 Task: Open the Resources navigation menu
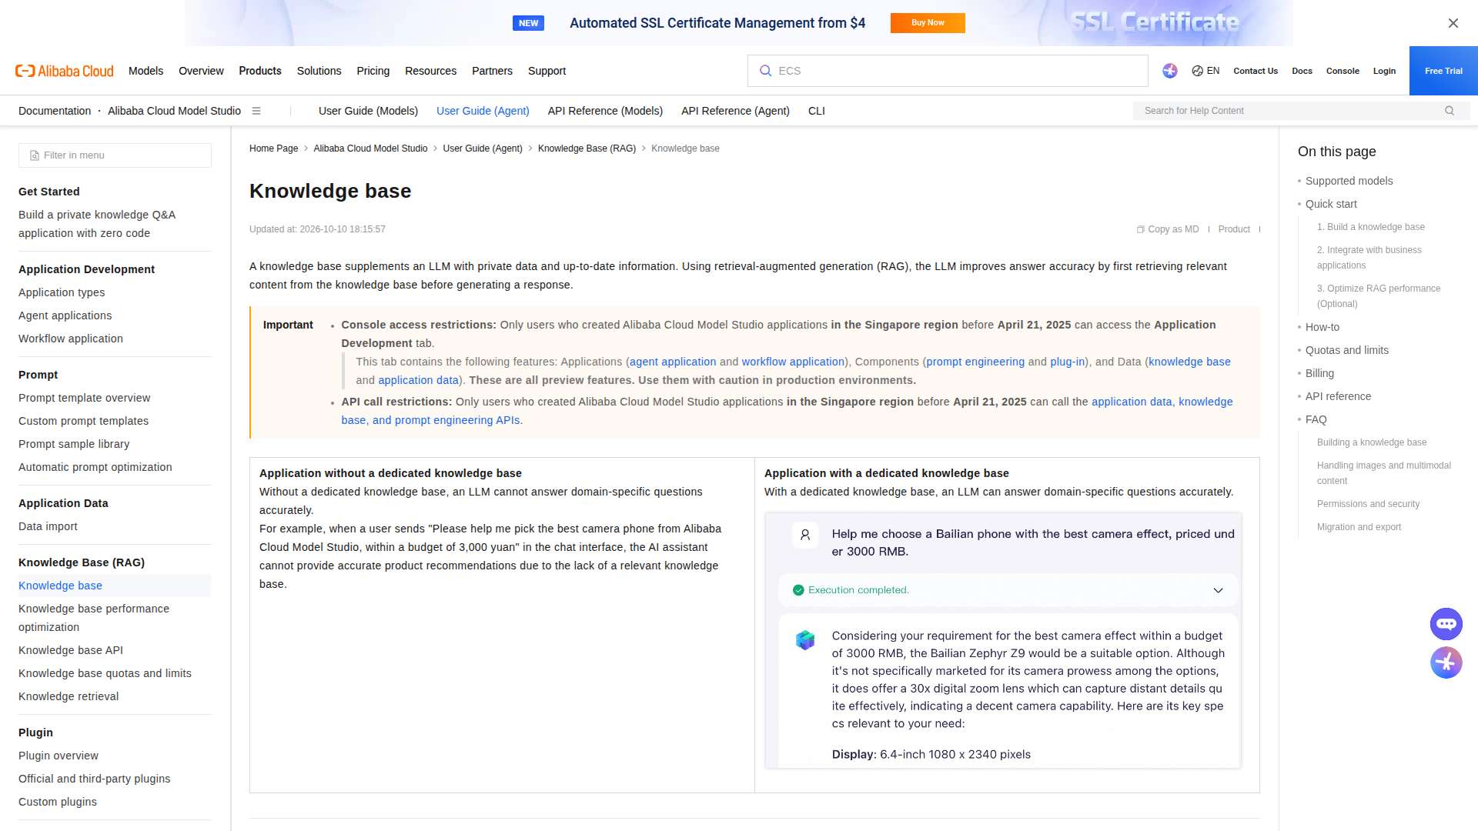click(x=430, y=71)
